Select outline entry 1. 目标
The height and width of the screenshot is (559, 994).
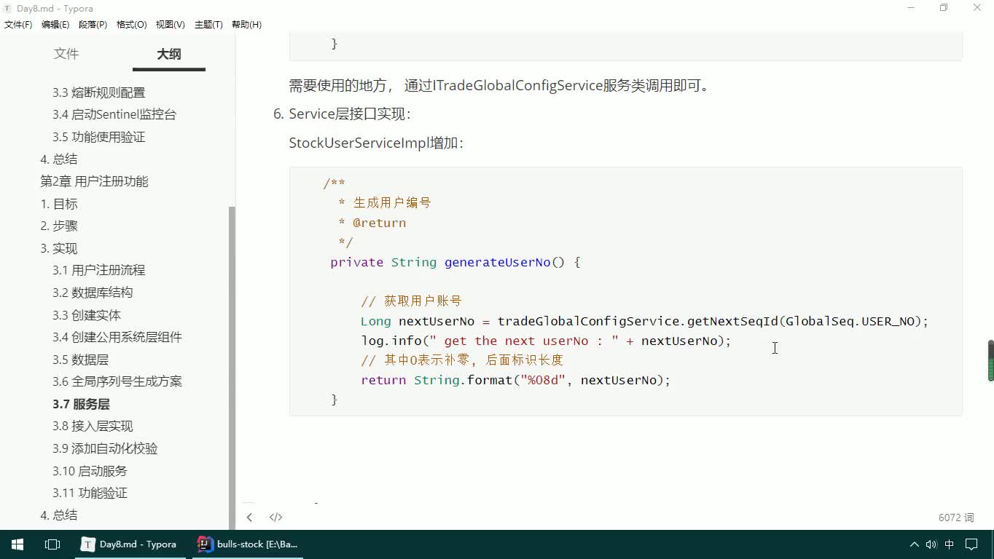(x=59, y=204)
